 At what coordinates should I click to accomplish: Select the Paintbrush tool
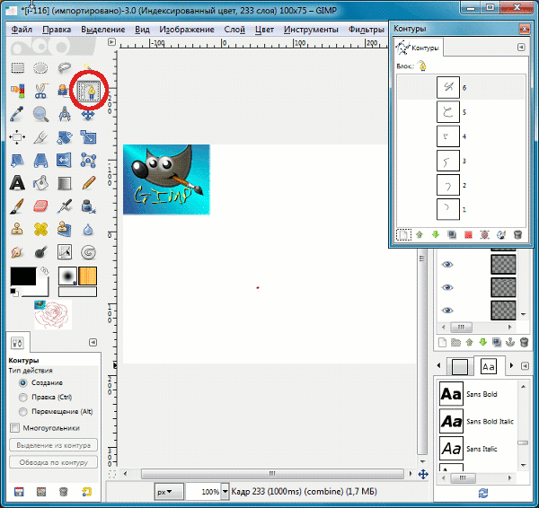17,206
